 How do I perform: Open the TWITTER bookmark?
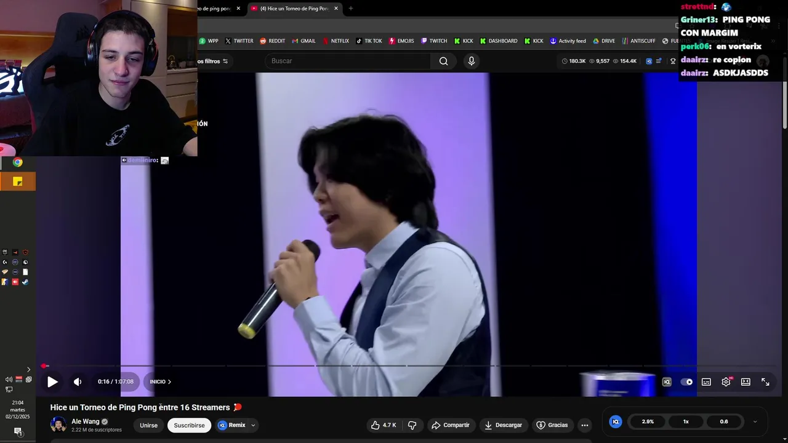tap(239, 41)
